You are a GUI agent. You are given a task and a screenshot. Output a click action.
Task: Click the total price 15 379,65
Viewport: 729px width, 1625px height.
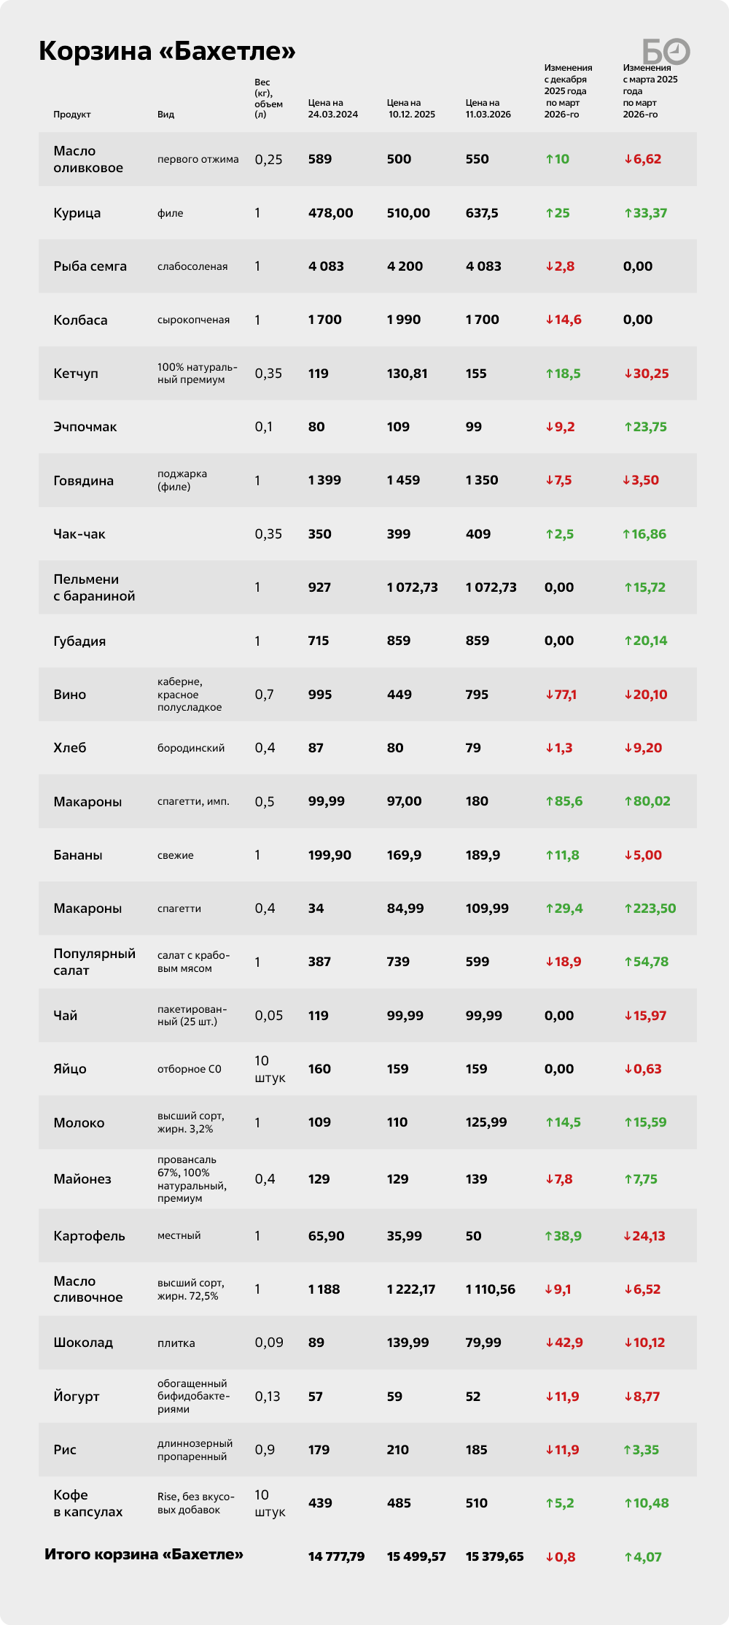pyautogui.click(x=494, y=1557)
